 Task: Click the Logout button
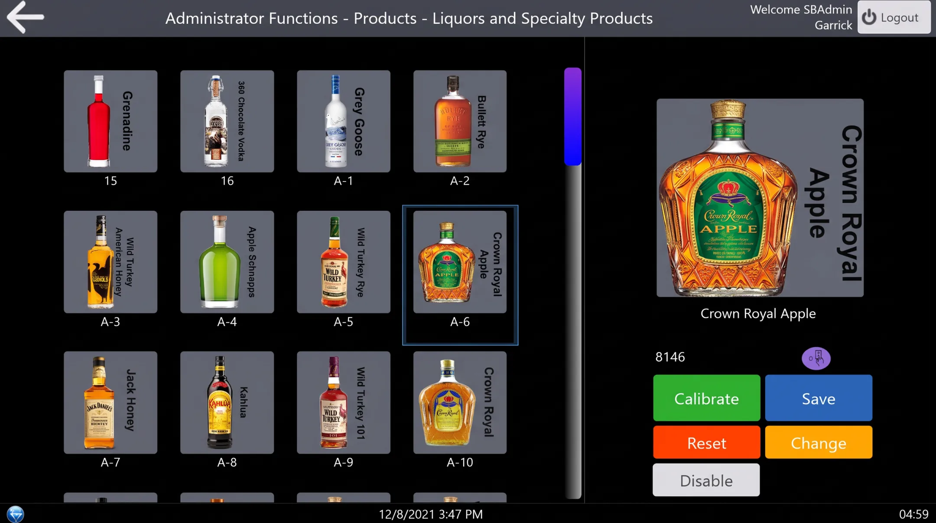click(x=894, y=17)
